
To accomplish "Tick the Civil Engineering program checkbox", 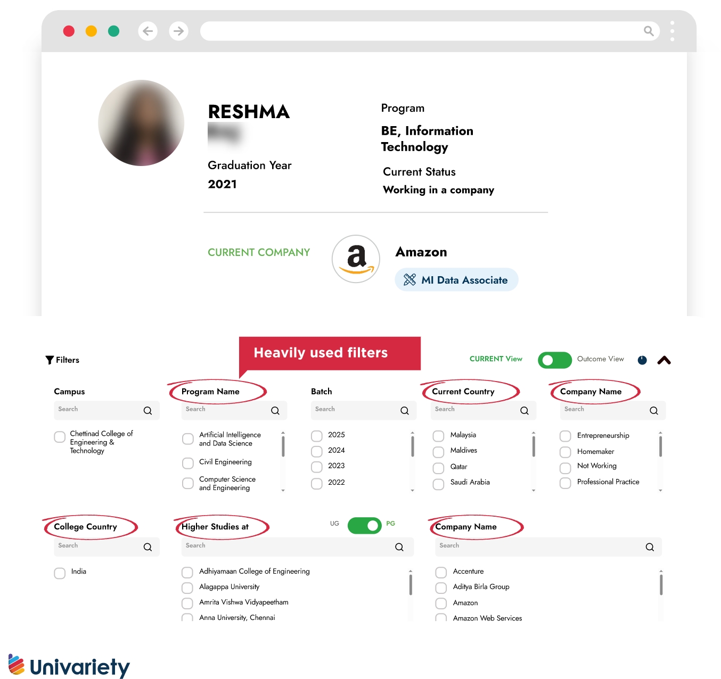I will (188, 463).
